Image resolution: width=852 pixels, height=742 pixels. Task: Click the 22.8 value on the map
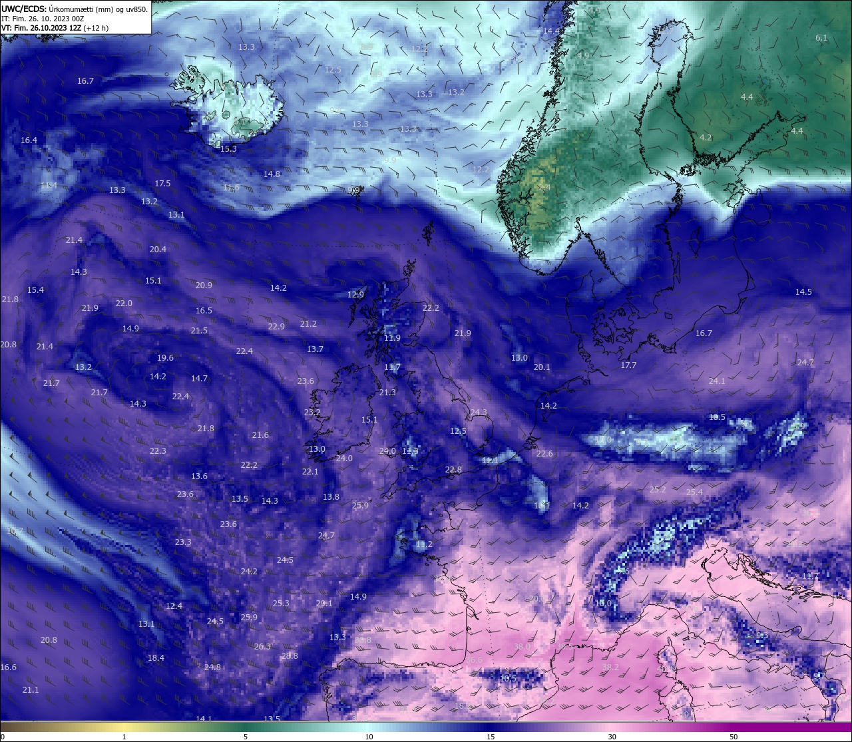pyautogui.click(x=453, y=470)
